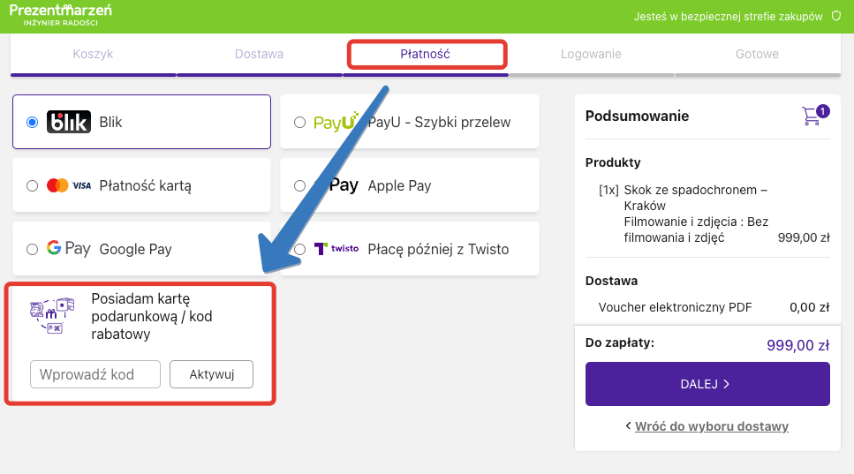Click the Prezentmarzeń logo

(x=60, y=13)
